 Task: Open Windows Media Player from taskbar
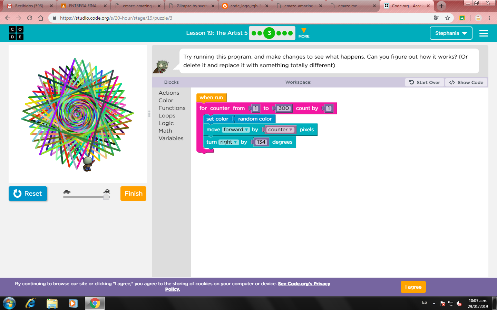click(73, 303)
